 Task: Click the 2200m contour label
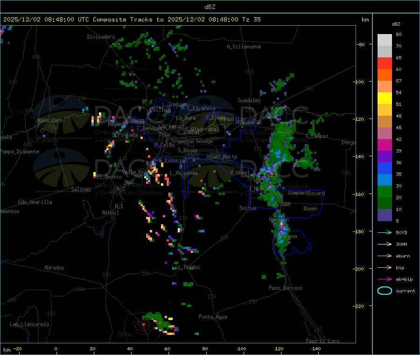click(124, 334)
